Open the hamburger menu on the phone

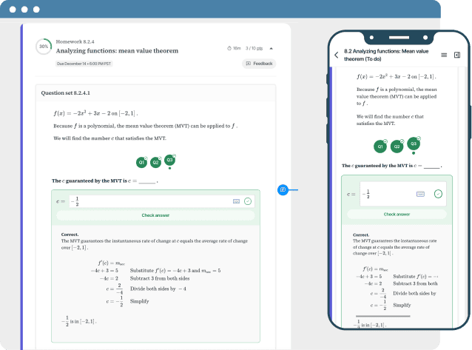pyautogui.click(x=444, y=55)
